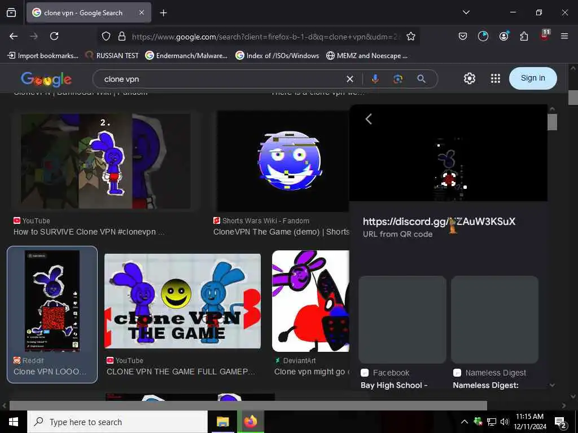This screenshot has width=578, height=433.
Task: Close the clone vpn Google Search tab
Action: [142, 12]
